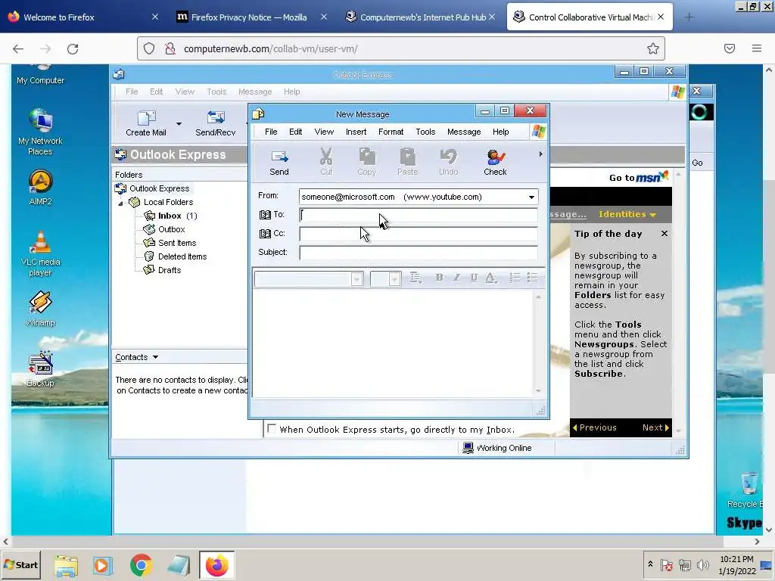775x581 pixels.
Task: Click Previous tip link
Action: 595,428
